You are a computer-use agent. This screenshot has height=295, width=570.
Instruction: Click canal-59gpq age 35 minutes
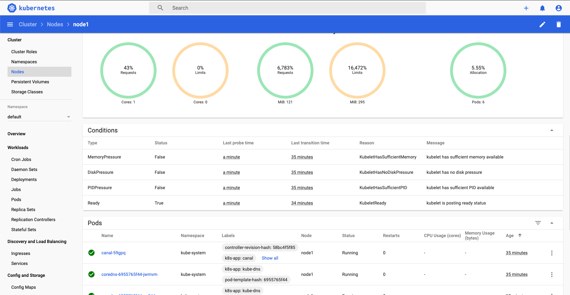(516, 253)
